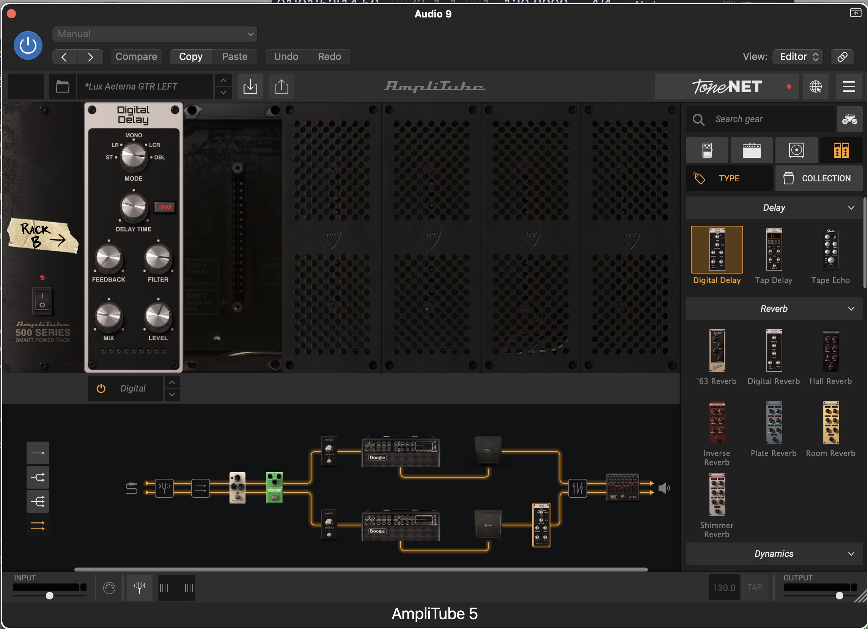The height and width of the screenshot is (629, 868).
Task: Click the Lux Aeterna GTR LEFT preset name
Action: (145, 86)
